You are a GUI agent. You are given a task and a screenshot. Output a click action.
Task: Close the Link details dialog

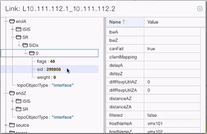(x=200, y=9)
